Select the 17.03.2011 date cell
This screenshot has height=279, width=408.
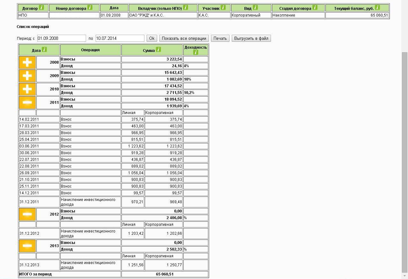(39, 126)
